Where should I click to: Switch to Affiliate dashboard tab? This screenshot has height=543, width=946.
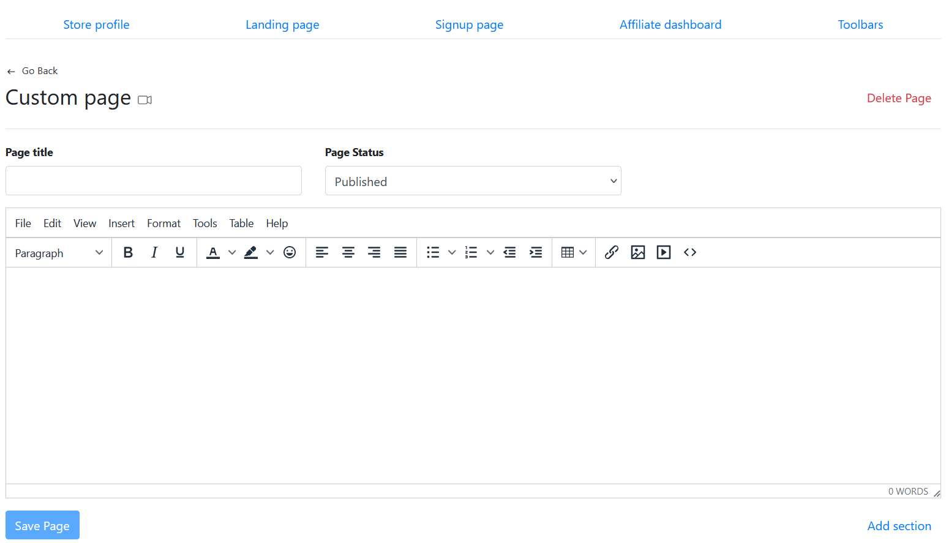point(670,24)
